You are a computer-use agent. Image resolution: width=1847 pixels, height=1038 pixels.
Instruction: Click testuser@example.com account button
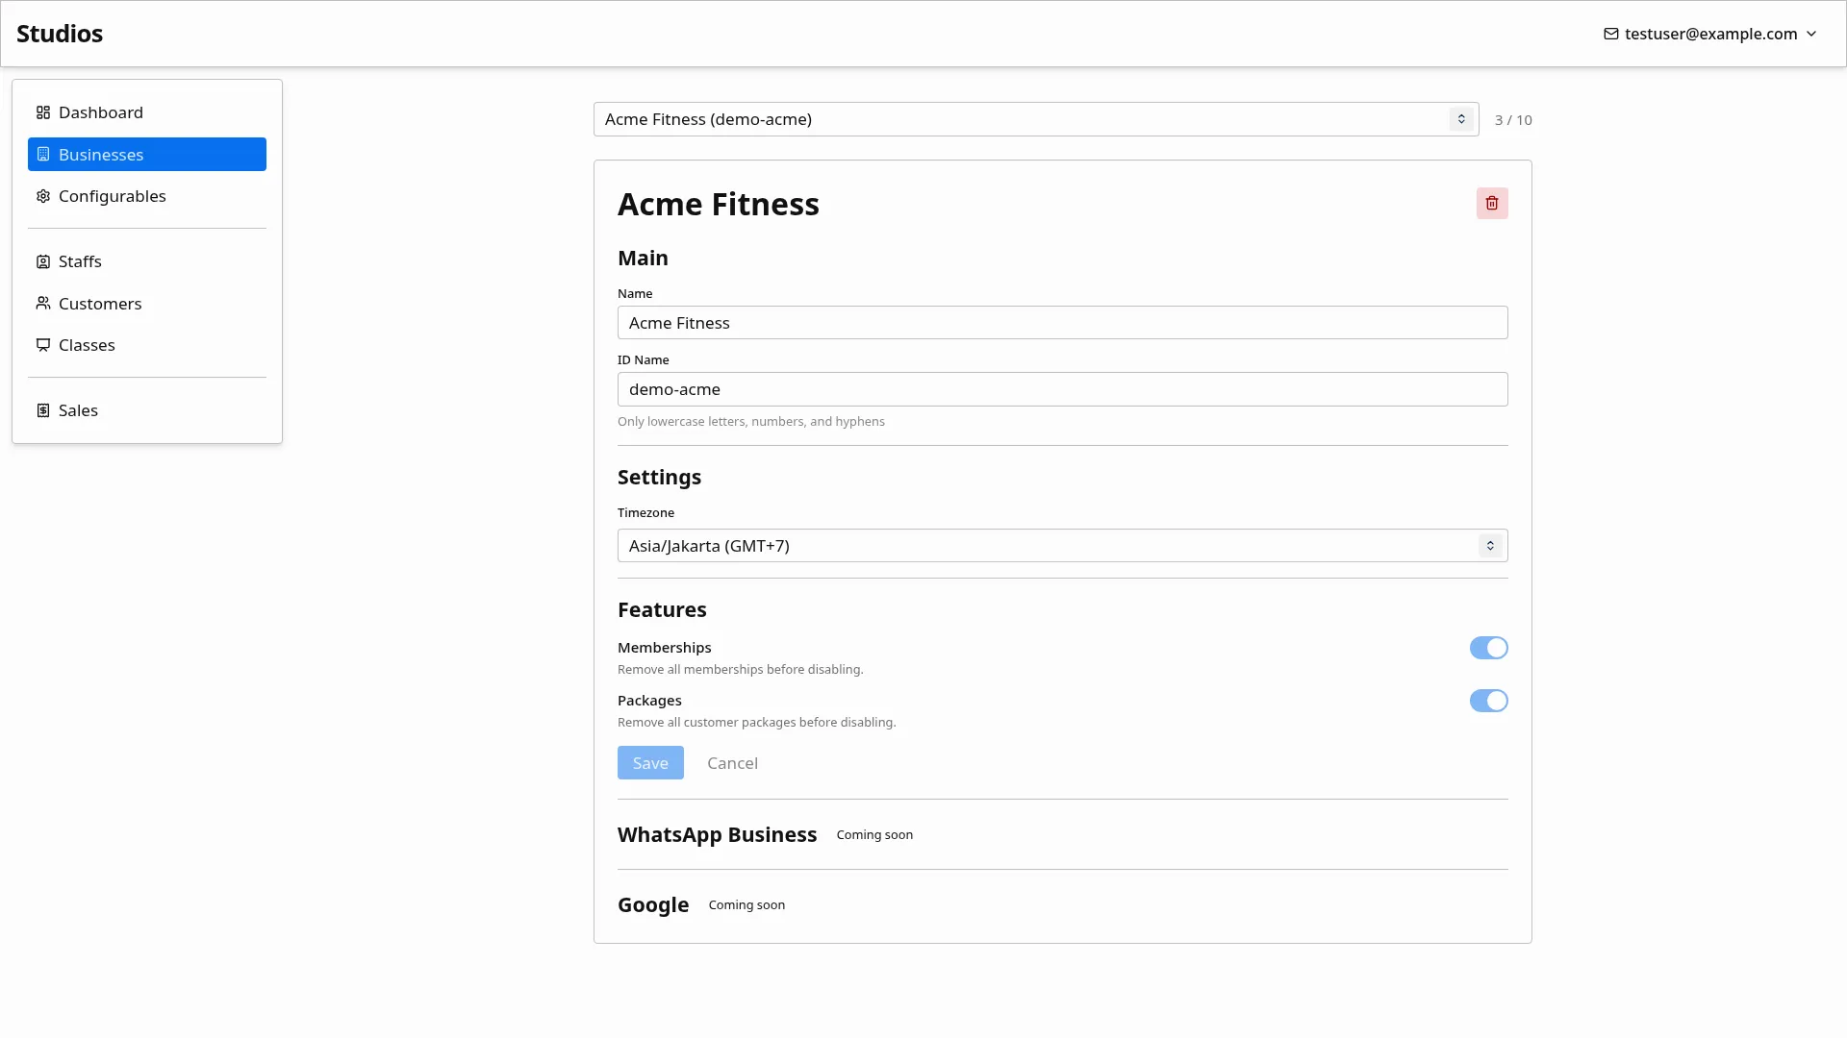click(1710, 34)
